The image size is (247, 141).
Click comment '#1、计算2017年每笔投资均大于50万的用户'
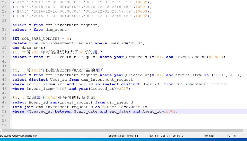click(57, 52)
